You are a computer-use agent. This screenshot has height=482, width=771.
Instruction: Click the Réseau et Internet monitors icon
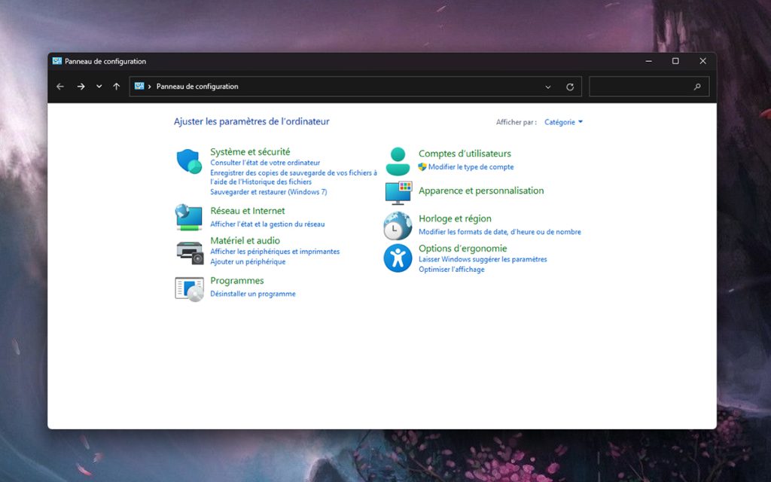189,216
